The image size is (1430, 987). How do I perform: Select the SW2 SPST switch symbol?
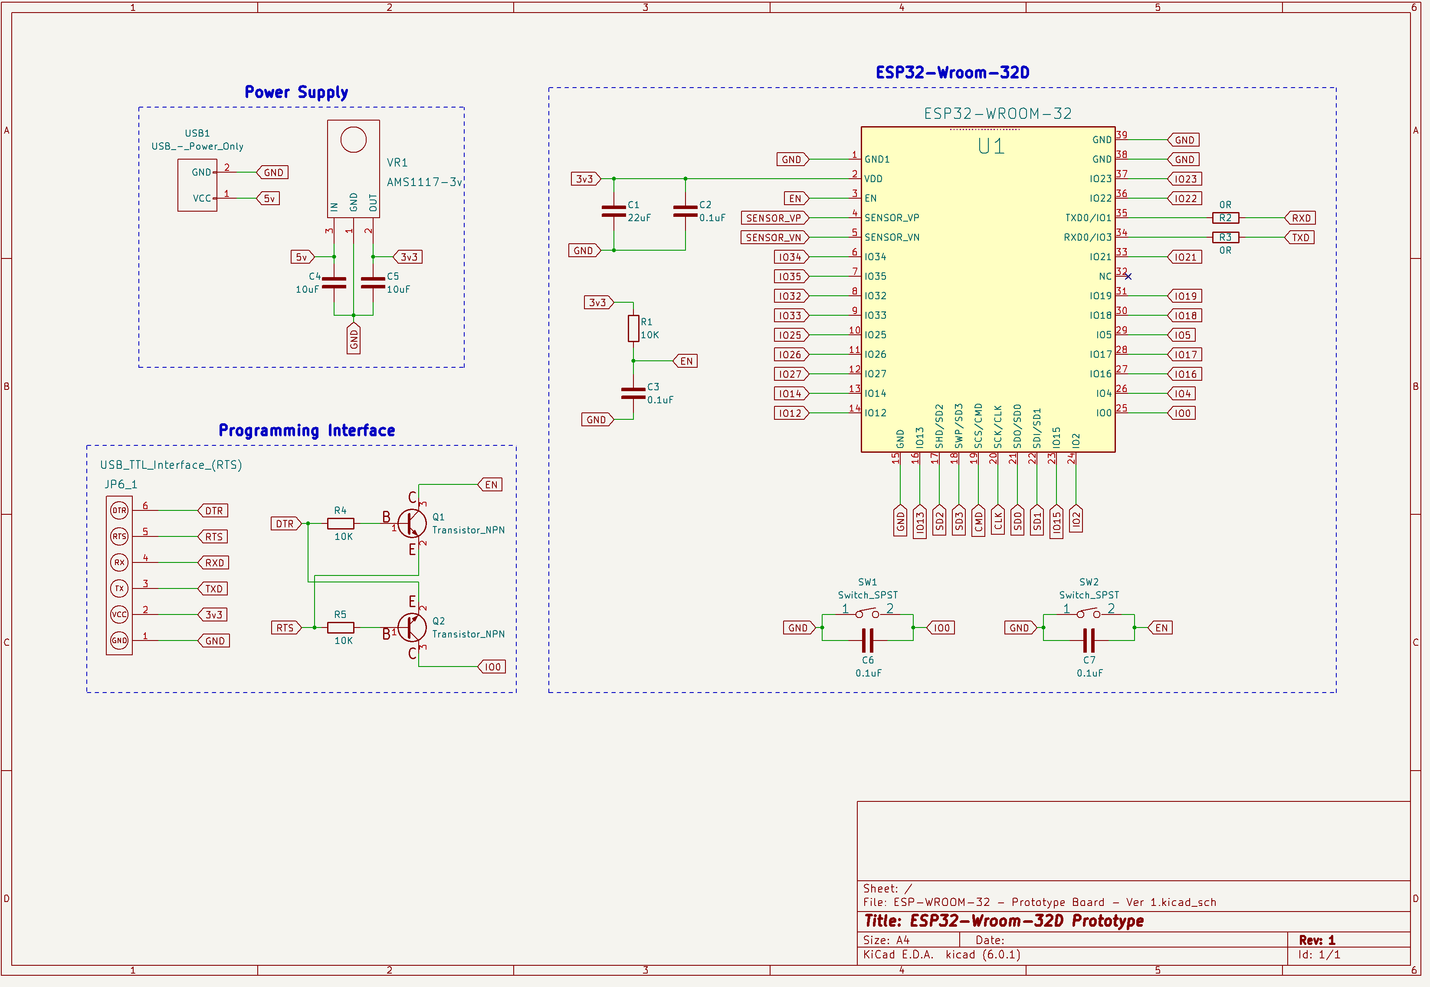pyautogui.click(x=1089, y=614)
